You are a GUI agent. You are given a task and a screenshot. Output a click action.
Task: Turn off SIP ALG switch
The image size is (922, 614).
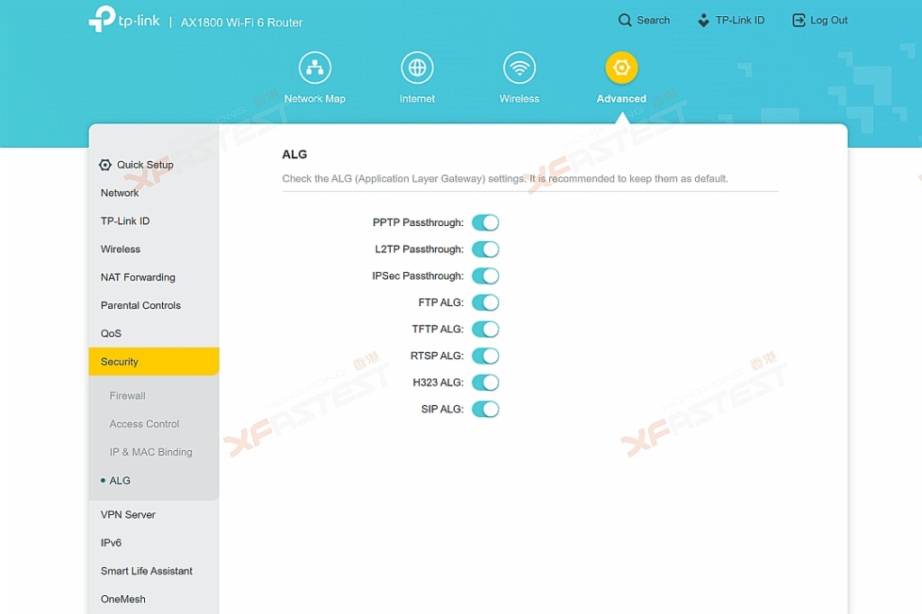coord(485,409)
